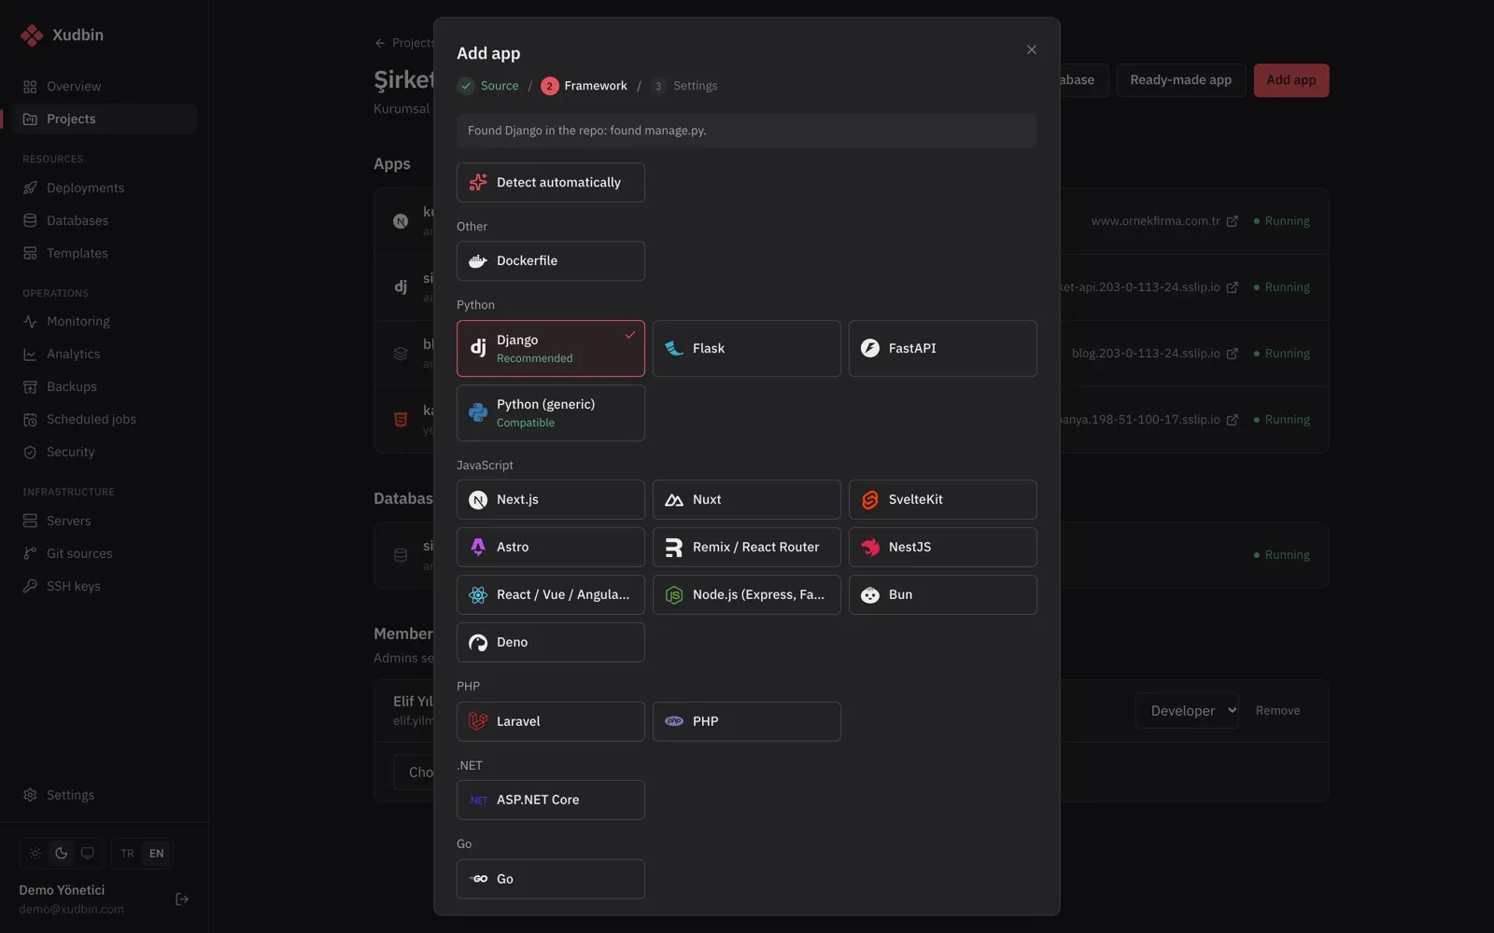Select the Django framework card
Screen dimensions: 1494x933
pos(550,348)
